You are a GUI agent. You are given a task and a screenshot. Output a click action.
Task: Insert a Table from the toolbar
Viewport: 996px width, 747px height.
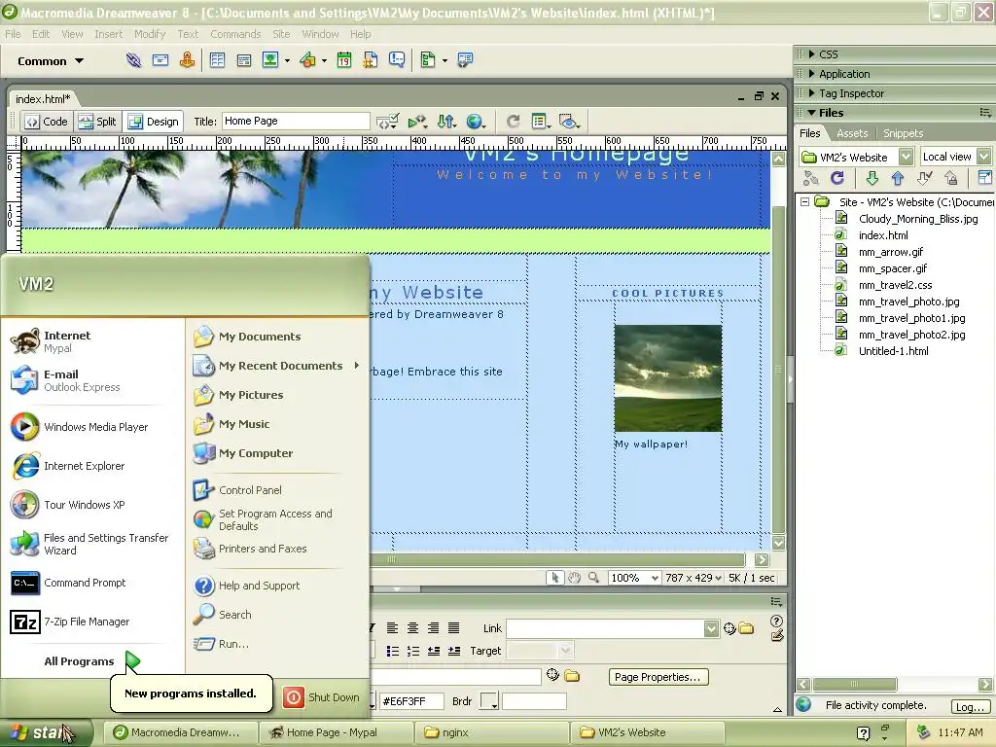pyautogui.click(x=217, y=60)
